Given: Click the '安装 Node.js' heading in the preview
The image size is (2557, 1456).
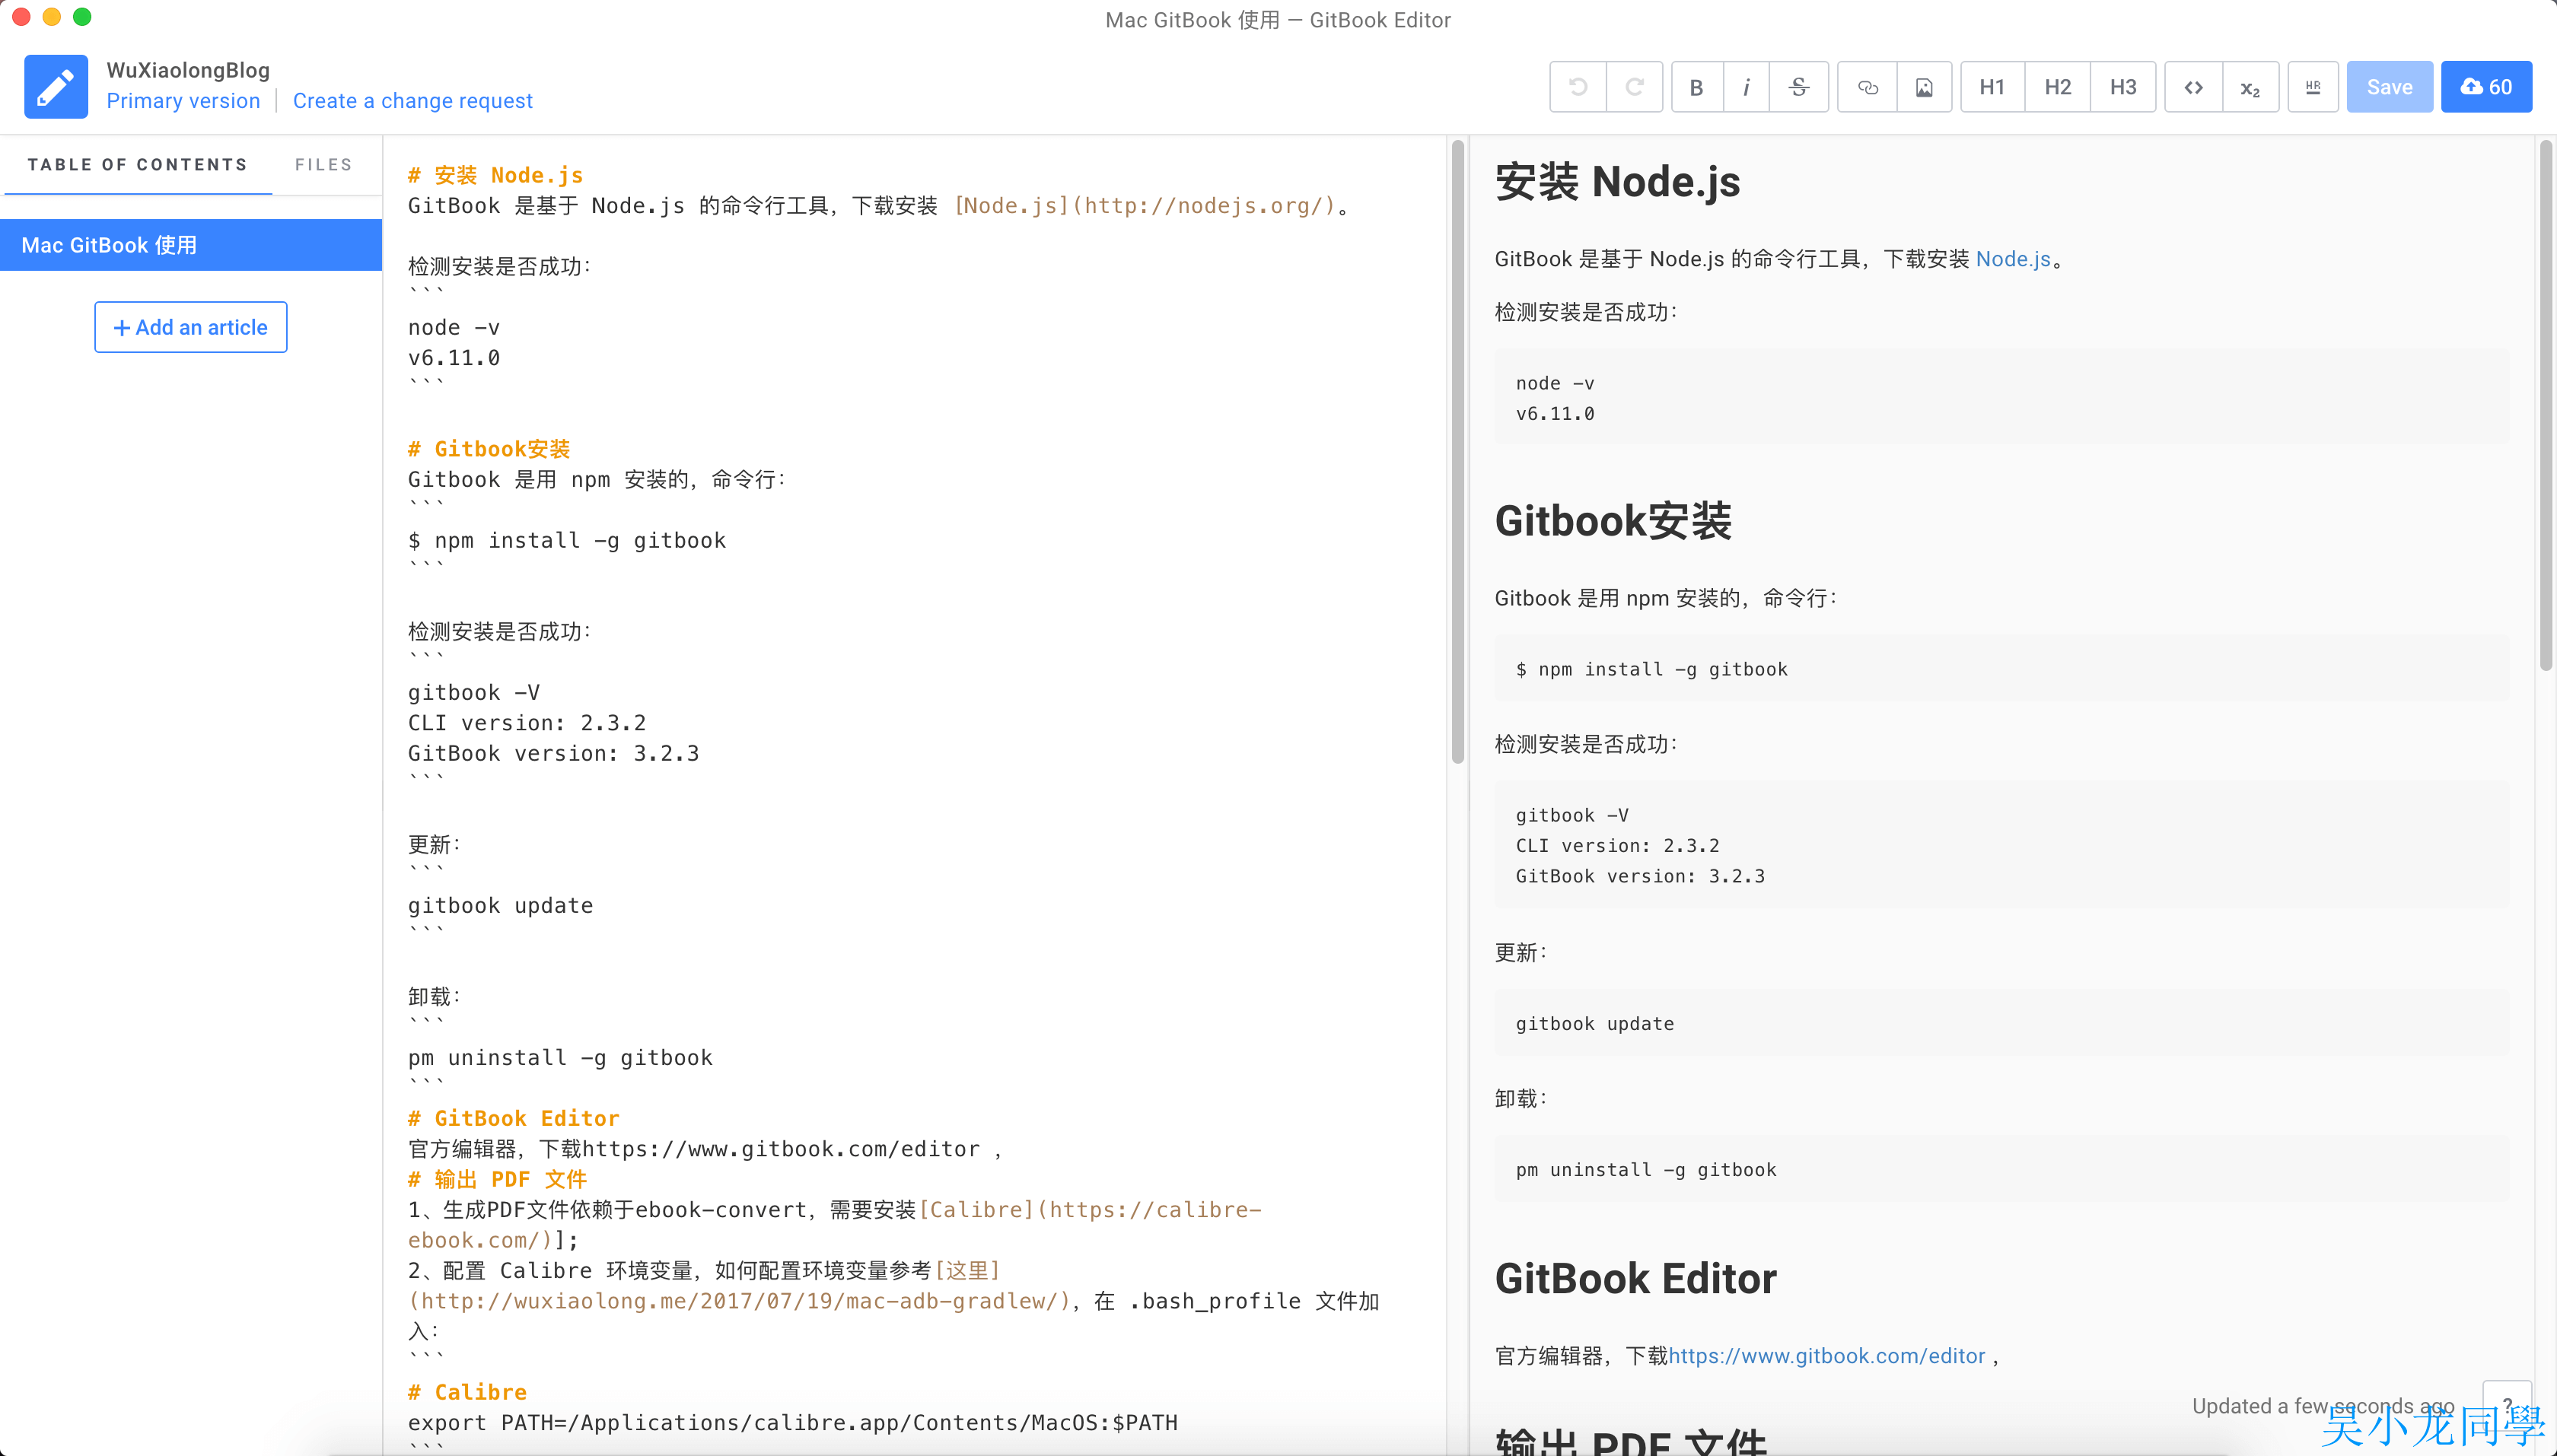Looking at the screenshot, I should point(1618,181).
